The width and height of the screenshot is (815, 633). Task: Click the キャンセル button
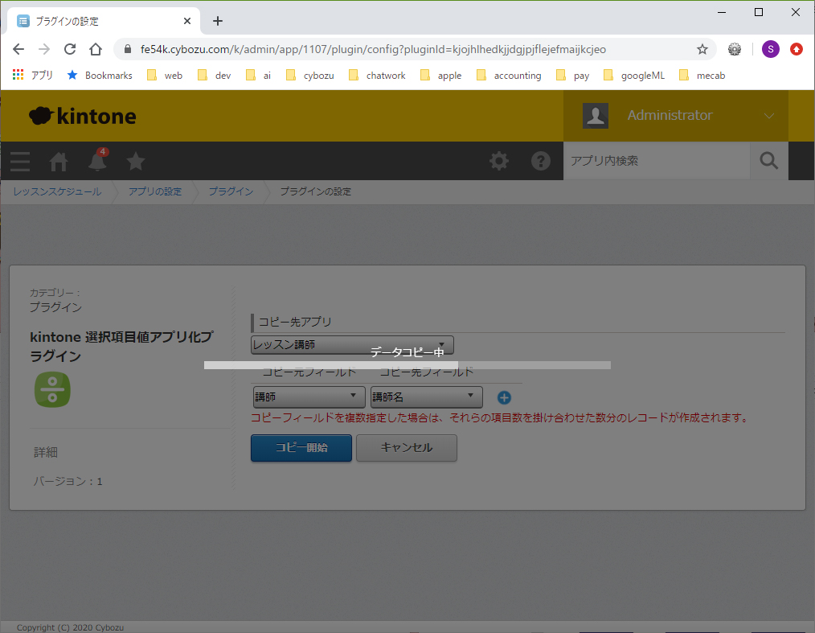(x=407, y=448)
